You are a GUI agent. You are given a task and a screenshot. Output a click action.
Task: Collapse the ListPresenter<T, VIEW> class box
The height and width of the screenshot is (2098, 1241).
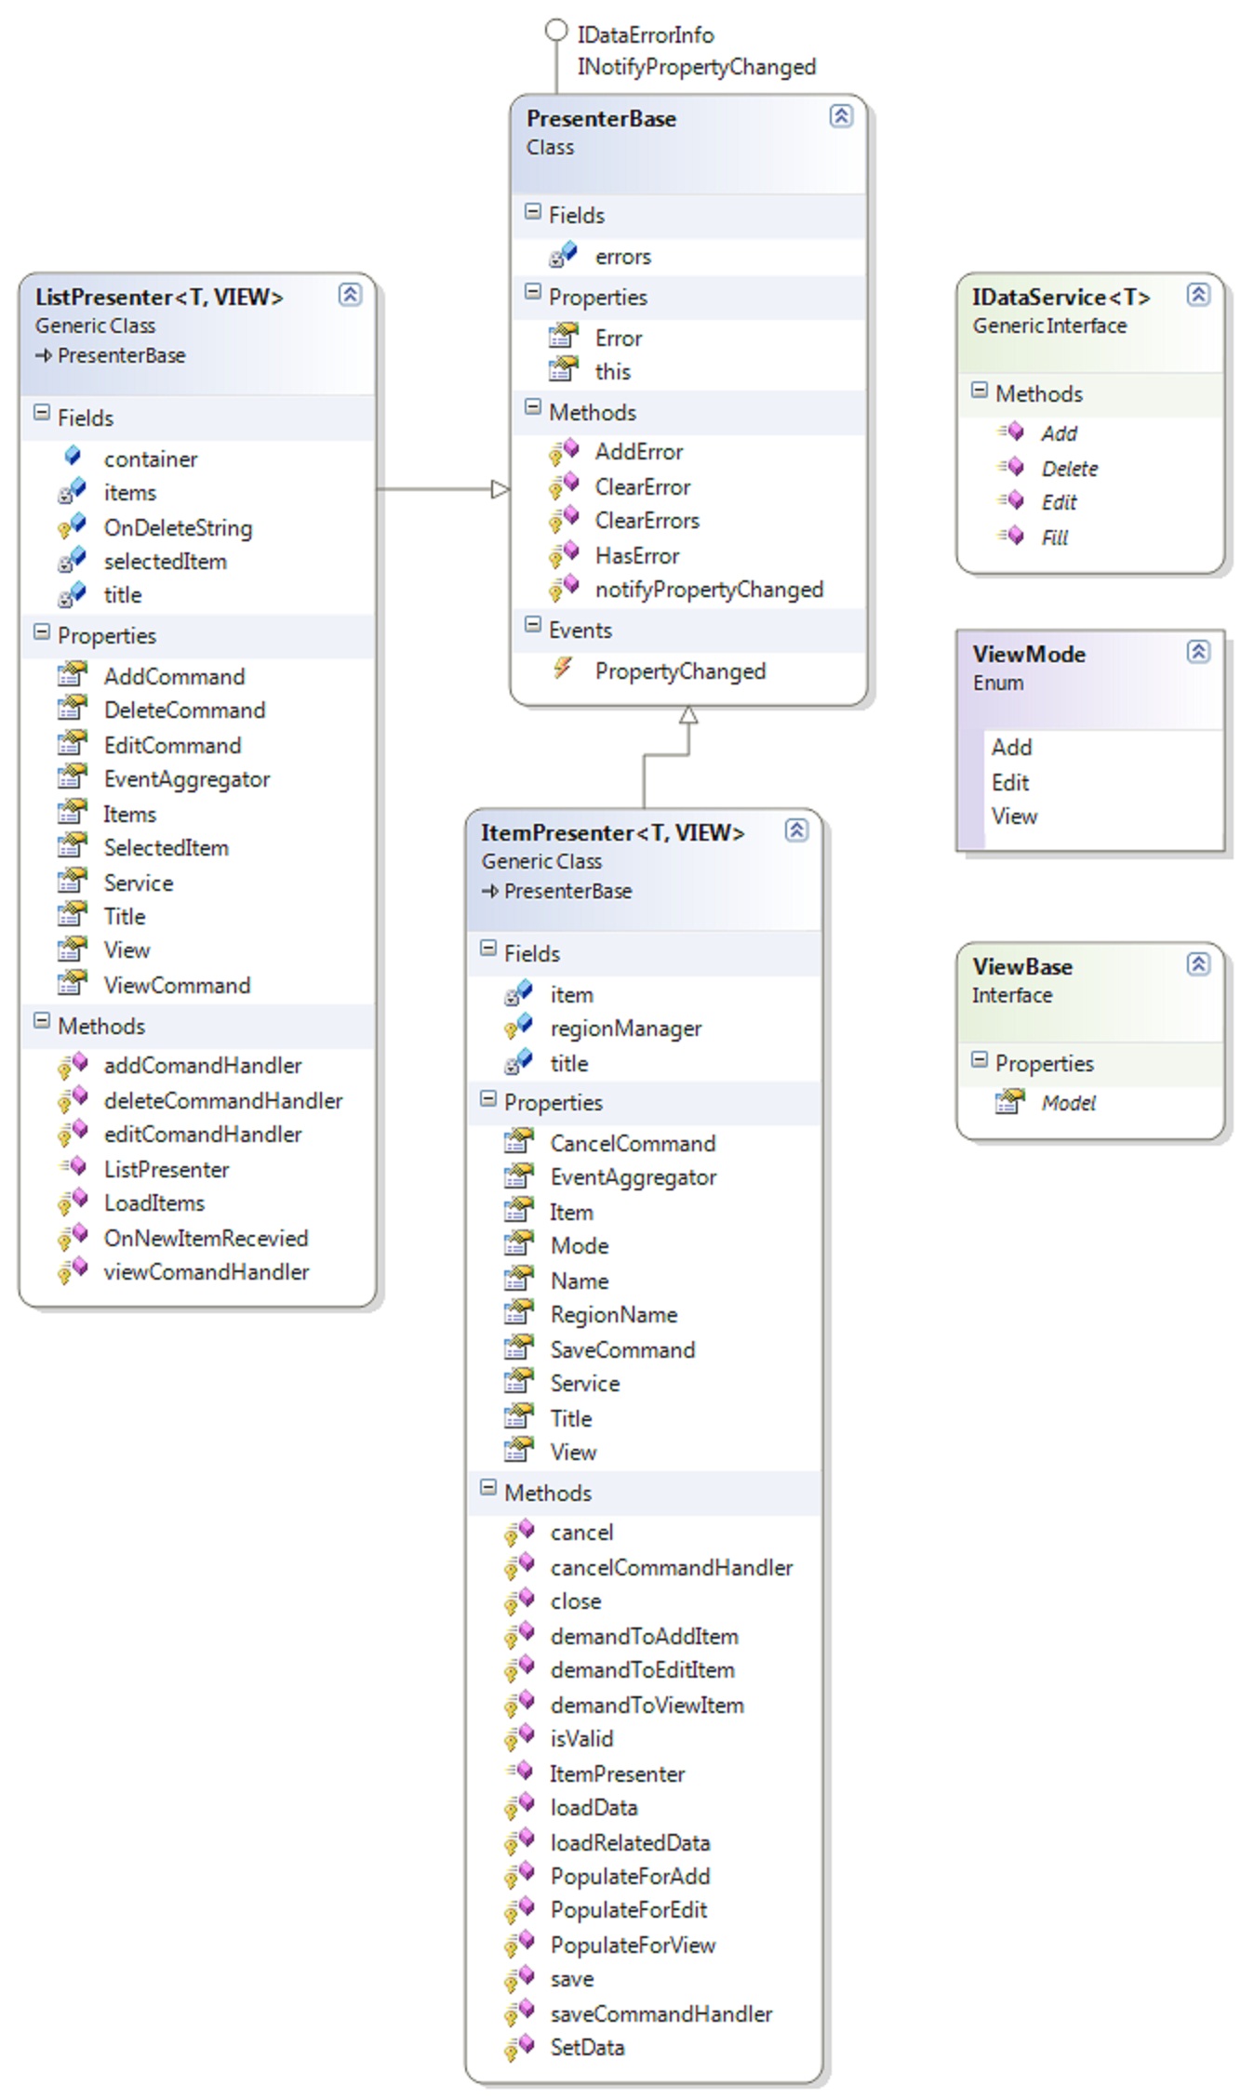tap(350, 294)
